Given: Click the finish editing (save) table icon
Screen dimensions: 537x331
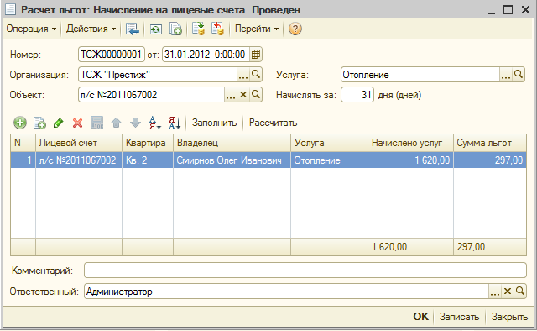Looking at the screenshot, I should (97, 123).
